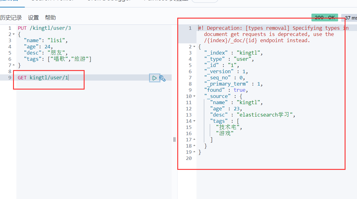Screen dimensions: 357x199
Task: Place cursor in the GET kingtl/user/1 line
Action: pyautogui.click(x=43, y=77)
